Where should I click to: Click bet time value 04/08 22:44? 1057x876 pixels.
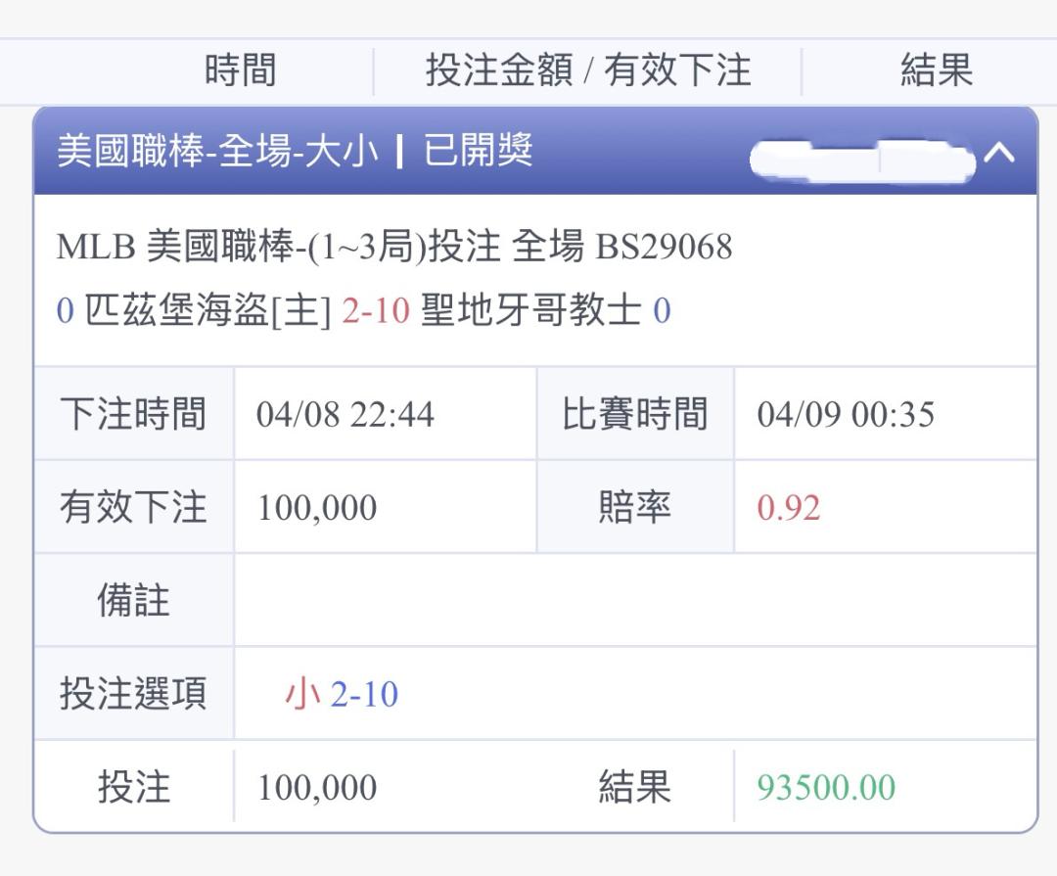point(345,415)
